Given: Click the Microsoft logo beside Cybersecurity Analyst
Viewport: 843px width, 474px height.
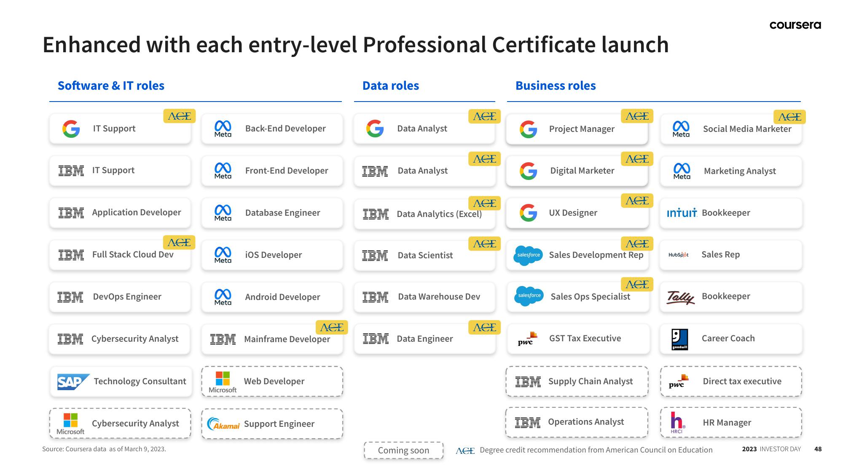Looking at the screenshot, I should [x=70, y=424].
